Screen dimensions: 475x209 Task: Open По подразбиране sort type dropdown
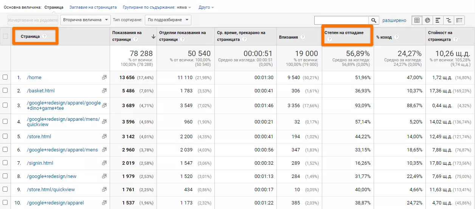[168, 20]
